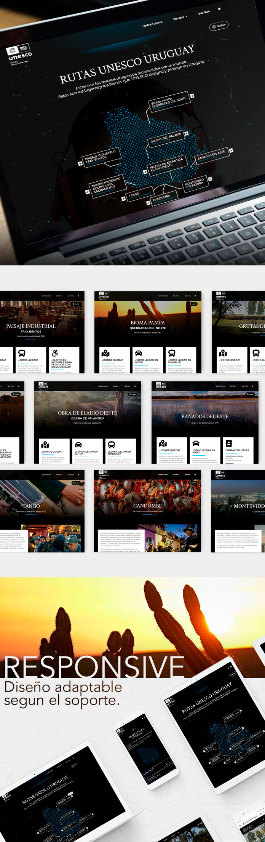
Task: Click map pin icon on Bañados del Este page
Action: point(163,443)
